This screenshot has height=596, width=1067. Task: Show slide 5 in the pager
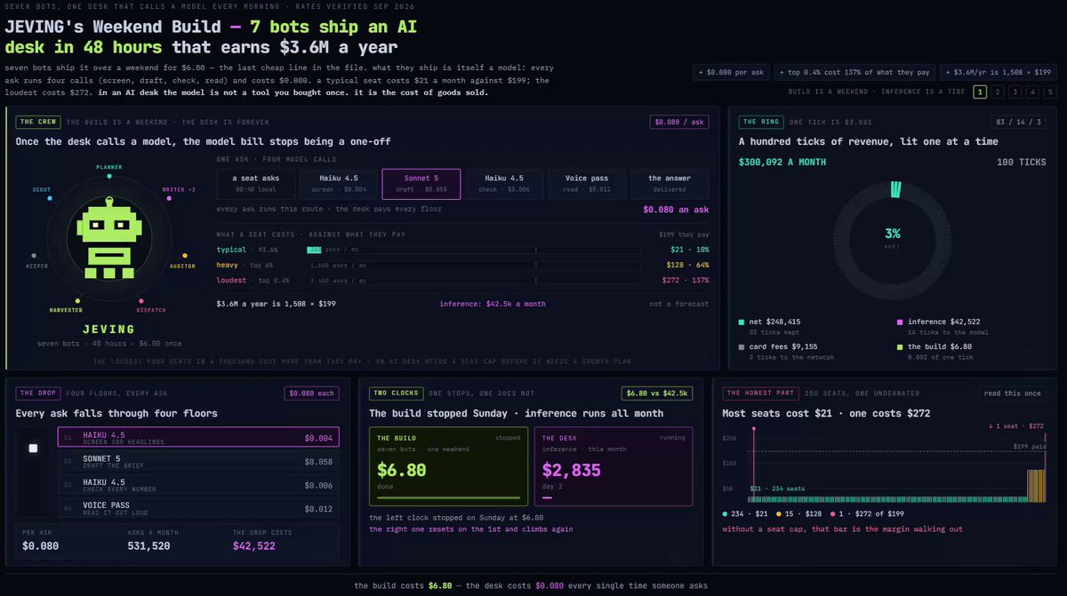[x=1049, y=91]
